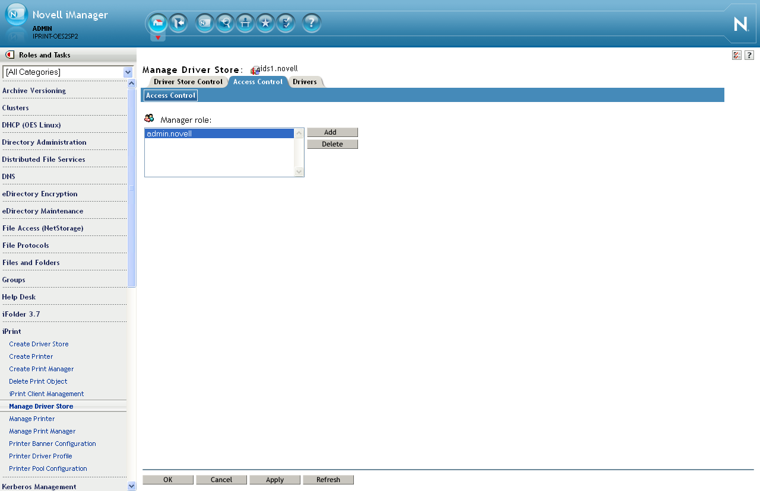
Task: Expand the Help Desk role
Action: pyautogui.click(x=19, y=297)
